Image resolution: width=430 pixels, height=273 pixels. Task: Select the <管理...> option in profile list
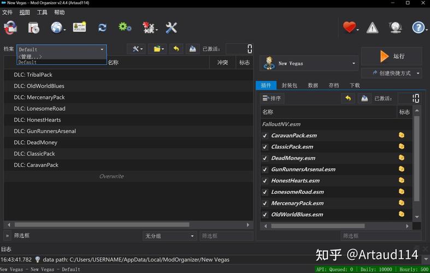pos(31,56)
